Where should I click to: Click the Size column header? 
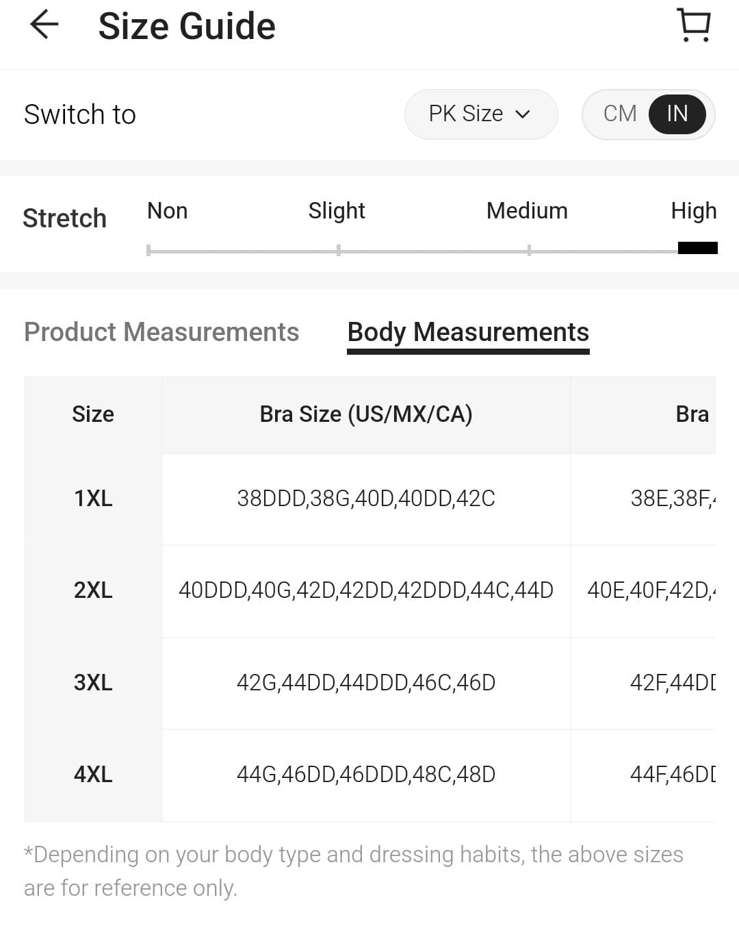[x=93, y=414]
